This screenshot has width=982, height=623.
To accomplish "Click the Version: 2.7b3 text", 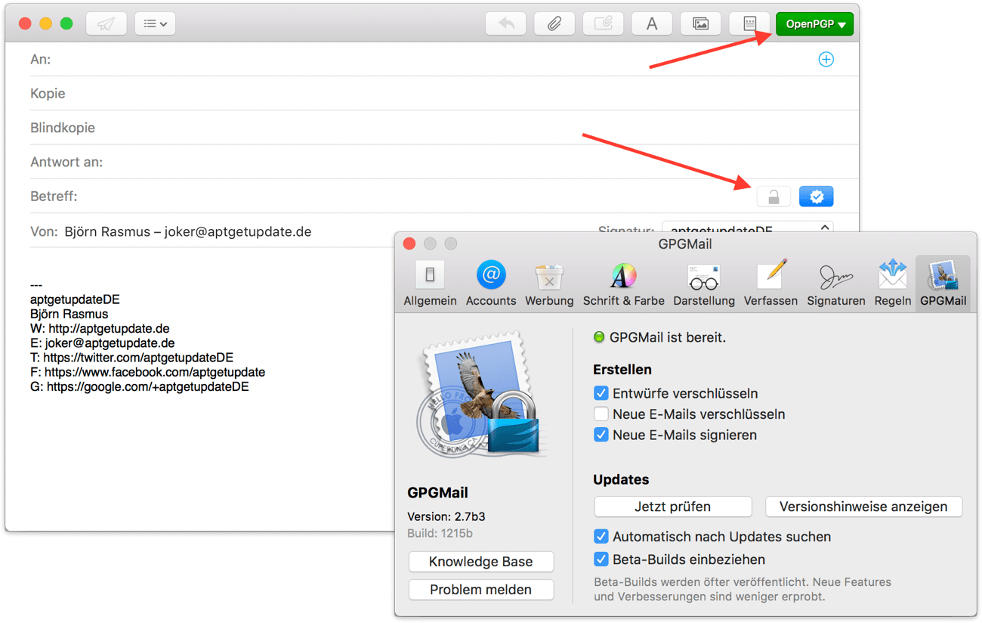I will 446,517.
